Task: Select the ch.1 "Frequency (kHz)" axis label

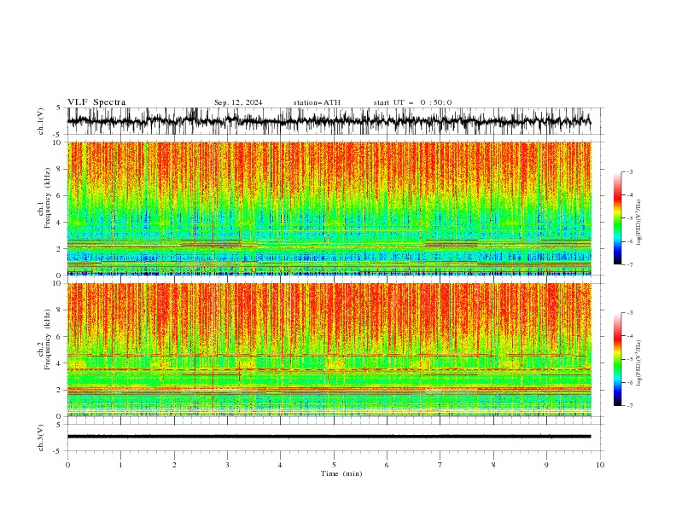Action: (48, 198)
